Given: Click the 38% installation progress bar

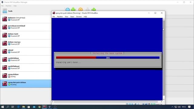Looking at the screenshot, I should [x=108, y=58].
